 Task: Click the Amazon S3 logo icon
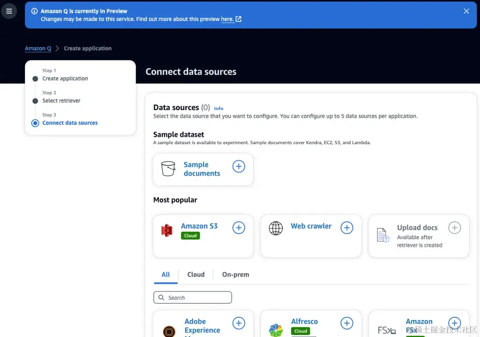(167, 230)
